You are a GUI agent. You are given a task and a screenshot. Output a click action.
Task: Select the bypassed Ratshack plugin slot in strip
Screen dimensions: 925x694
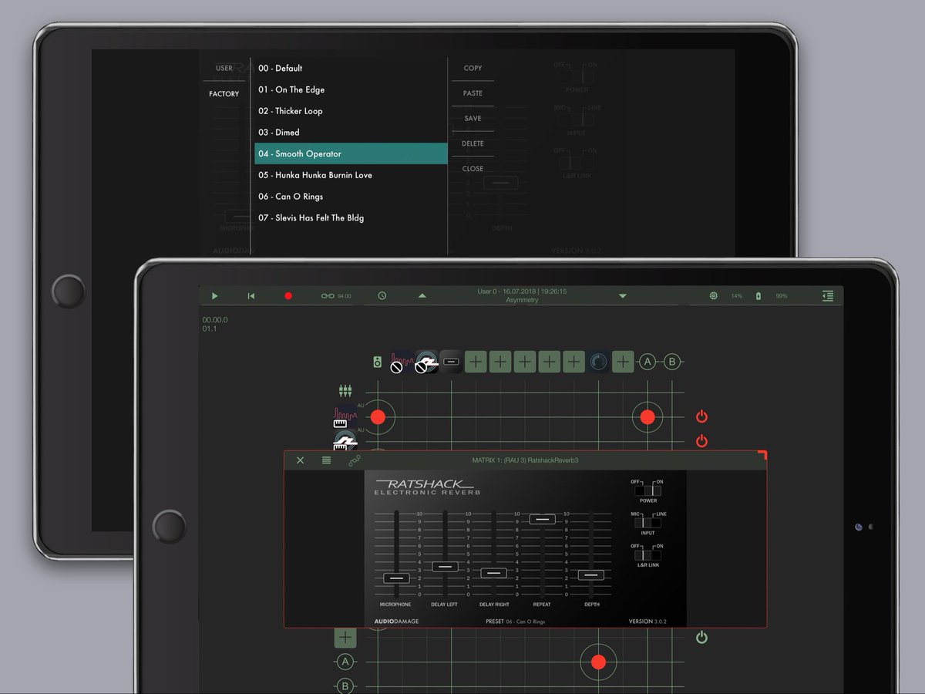pos(426,362)
